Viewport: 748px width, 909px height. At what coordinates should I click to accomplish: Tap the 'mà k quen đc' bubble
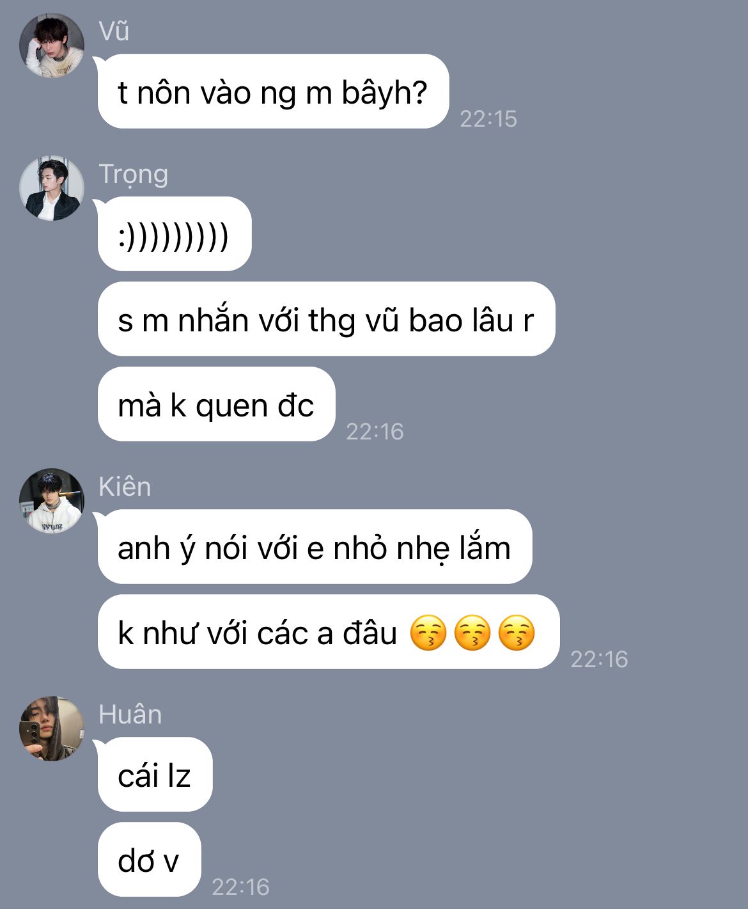coord(216,404)
